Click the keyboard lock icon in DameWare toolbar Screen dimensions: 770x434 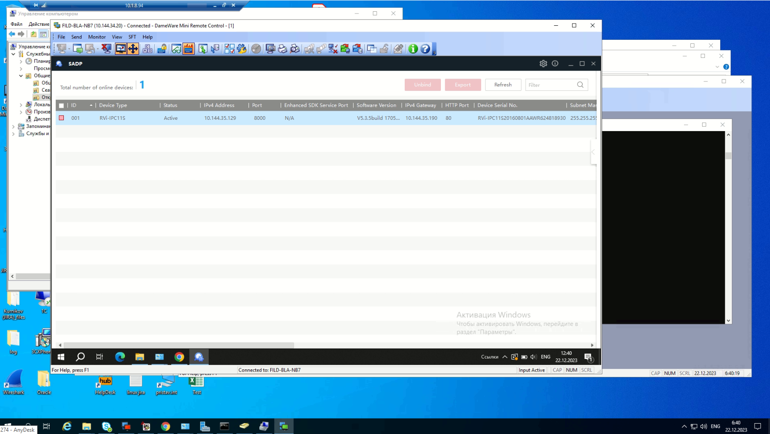coord(162,49)
